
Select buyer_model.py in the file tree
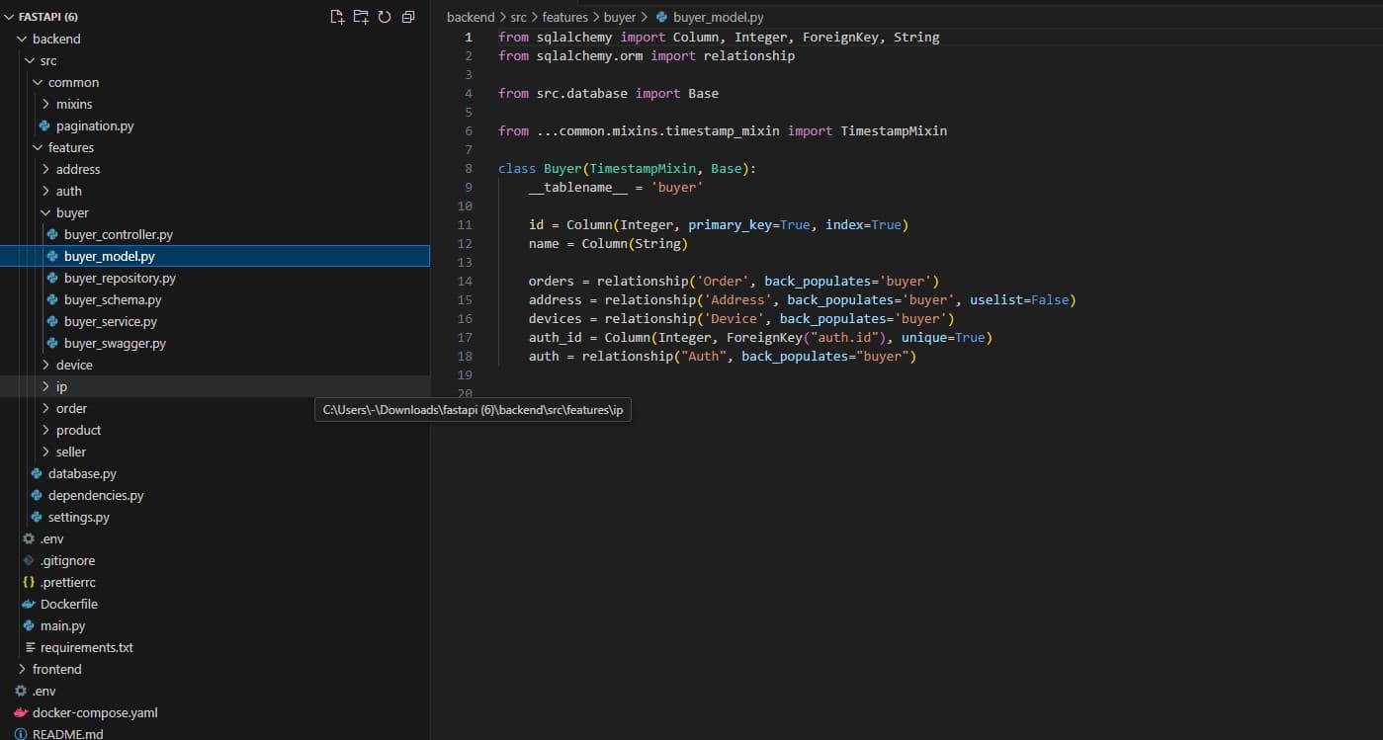[110, 256]
